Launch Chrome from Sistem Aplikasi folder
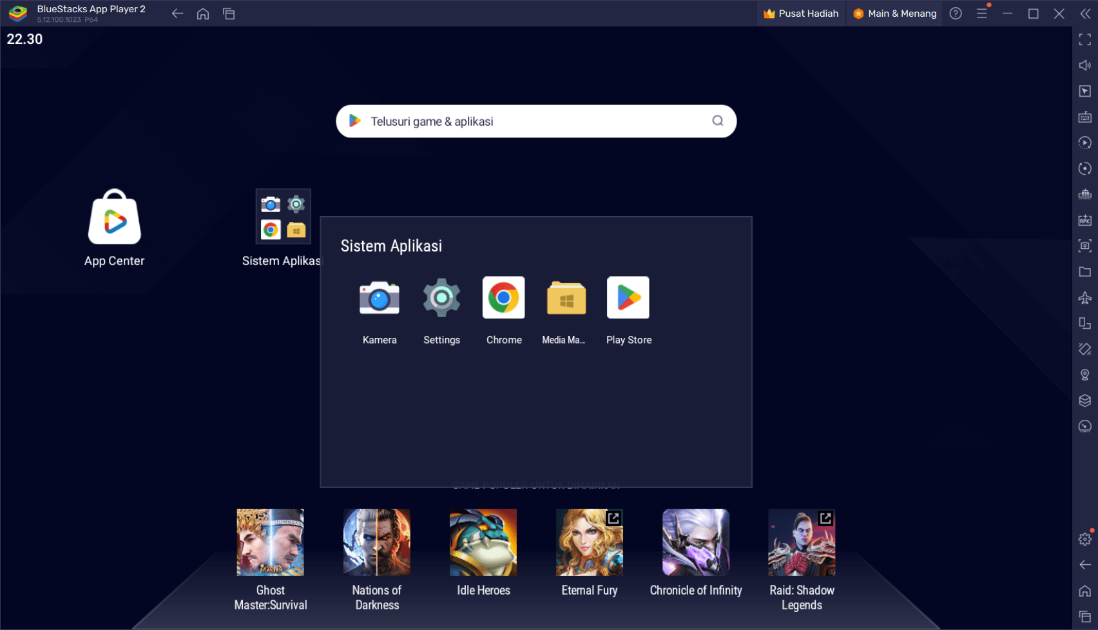The width and height of the screenshot is (1098, 630). pos(504,298)
